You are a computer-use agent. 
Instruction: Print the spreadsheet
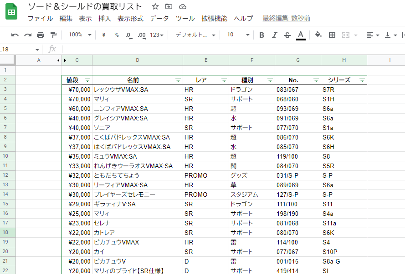[x=41, y=35]
